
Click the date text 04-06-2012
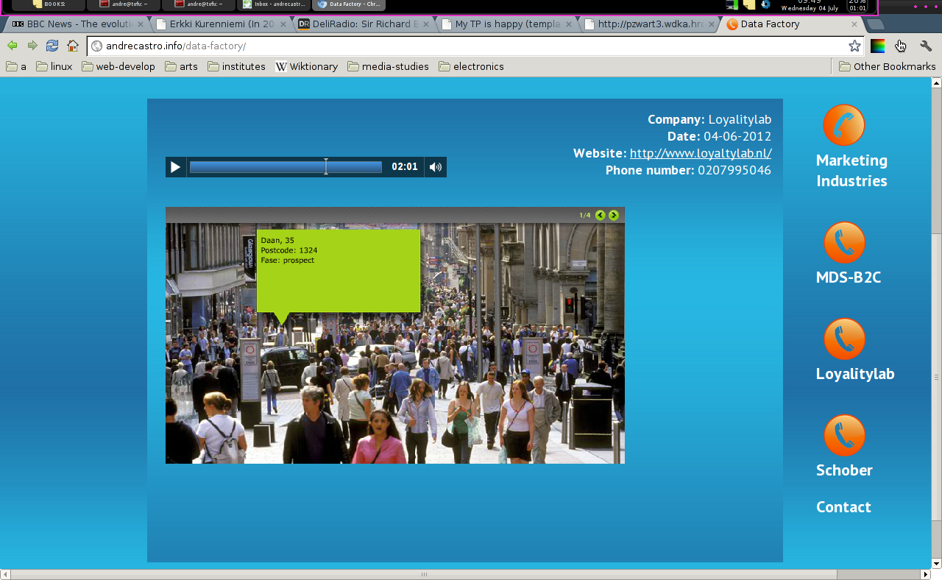coord(737,136)
